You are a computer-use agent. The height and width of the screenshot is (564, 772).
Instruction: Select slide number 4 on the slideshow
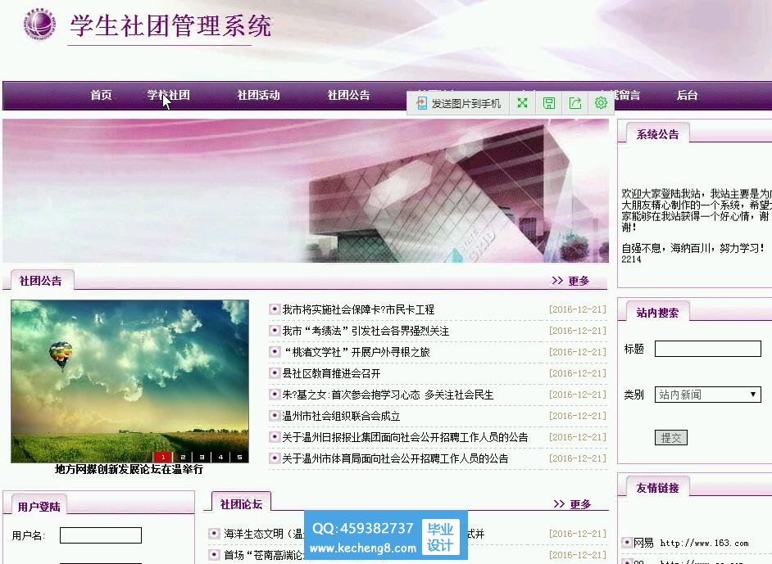click(x=220, y=457)
